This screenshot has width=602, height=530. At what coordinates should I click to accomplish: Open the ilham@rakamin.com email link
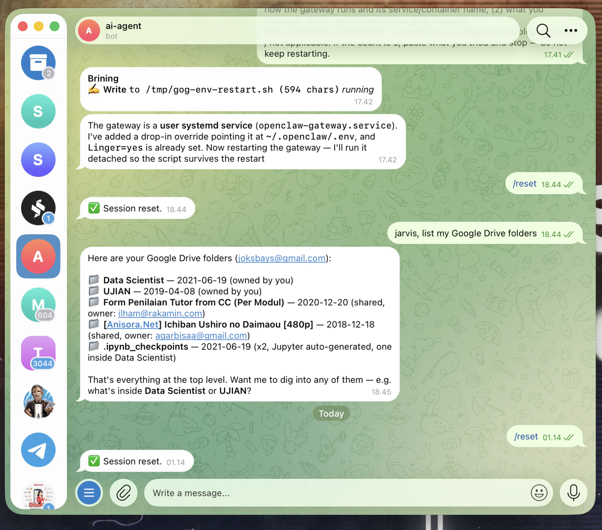click(x=160, y=314)
